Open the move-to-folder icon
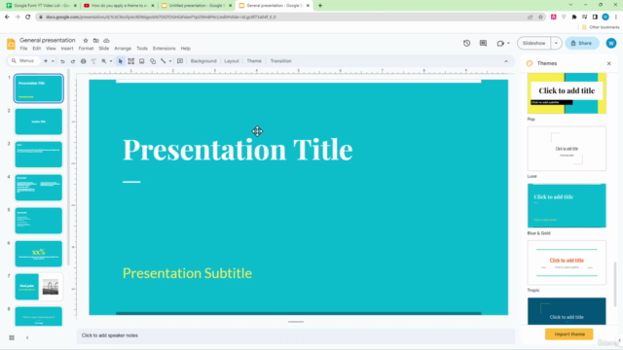 pyautogui.click(x=95, y=41)
